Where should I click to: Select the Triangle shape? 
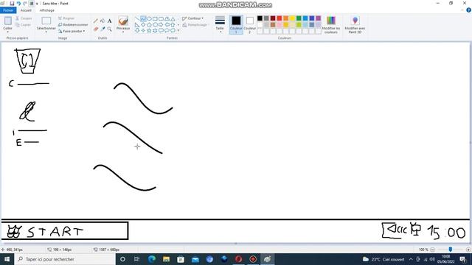click(x=173, y=19)
